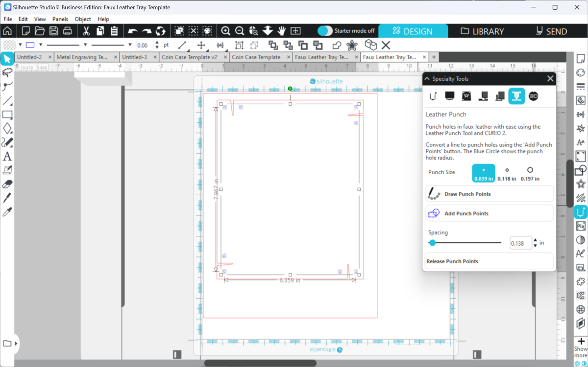Viewport: 588px width, 367px height.
Task: Select the arrow Select tool
Action: pyautogui.click(x=7, y=59)
